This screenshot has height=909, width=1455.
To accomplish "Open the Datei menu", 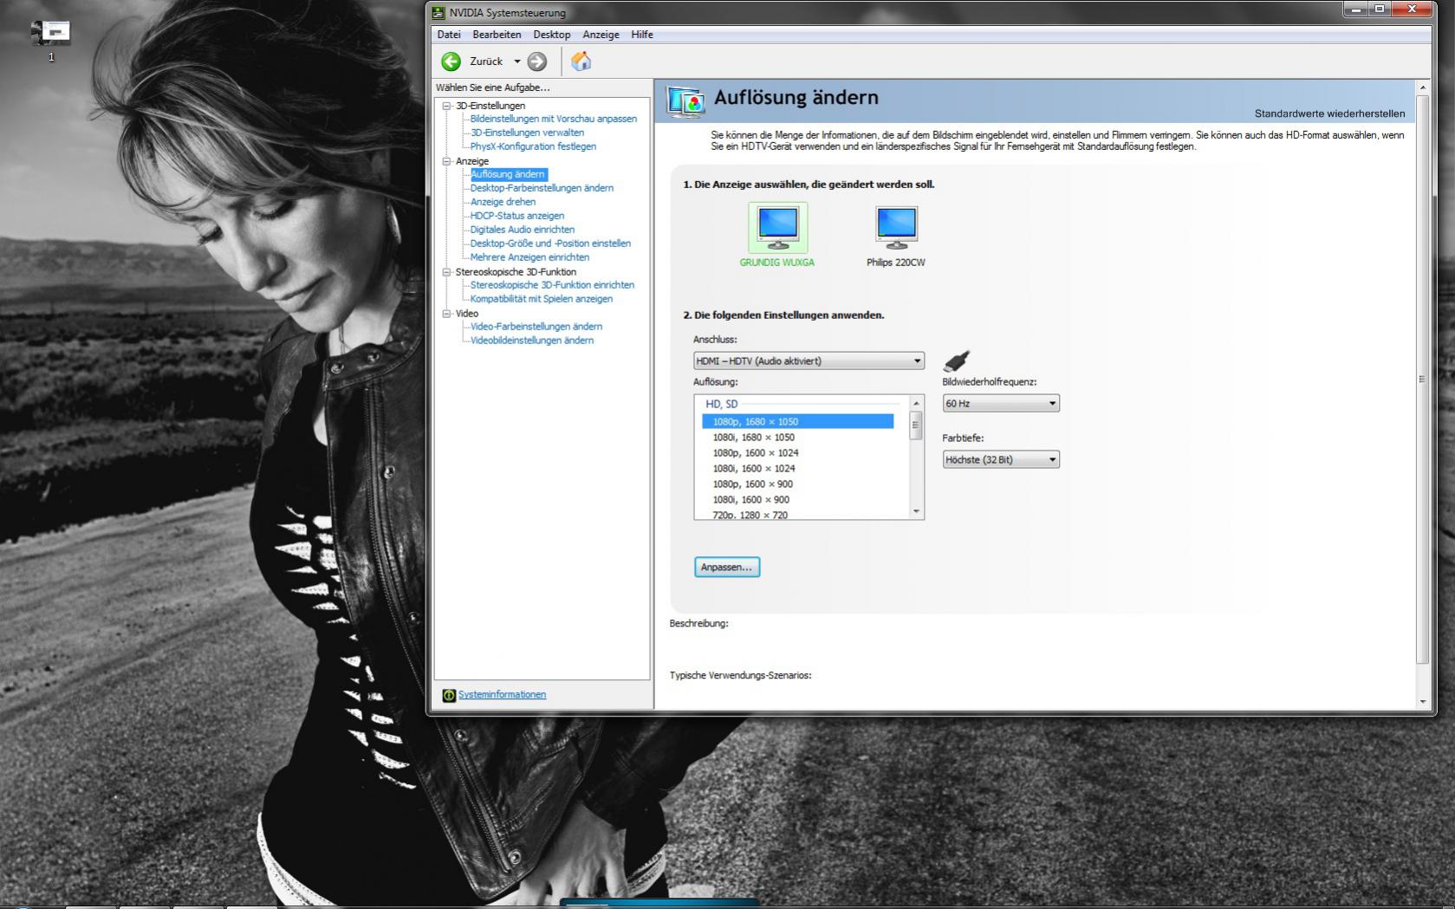I will click(449, 35).
